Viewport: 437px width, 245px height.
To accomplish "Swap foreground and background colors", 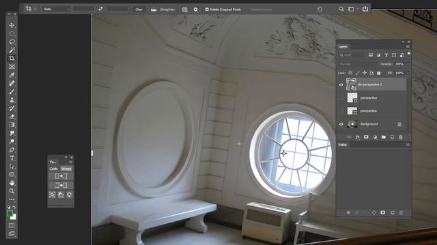I will 14,207.
